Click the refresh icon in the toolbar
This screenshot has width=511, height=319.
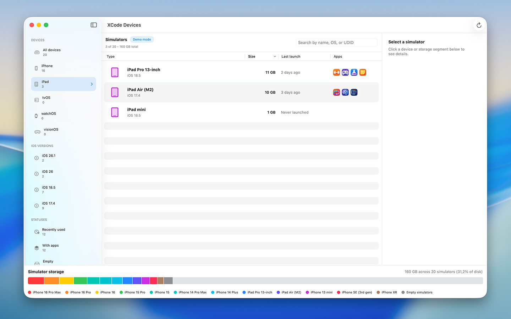pos(479,25)
